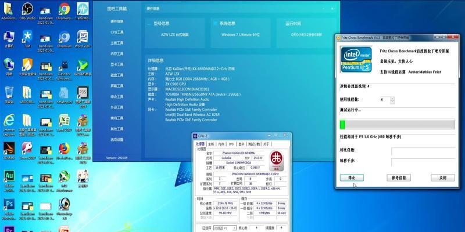This screenshot has height=232, width=465.
Task: Click the Intel Pentium logo in Fritz Chess
Action: pos(356,59)
